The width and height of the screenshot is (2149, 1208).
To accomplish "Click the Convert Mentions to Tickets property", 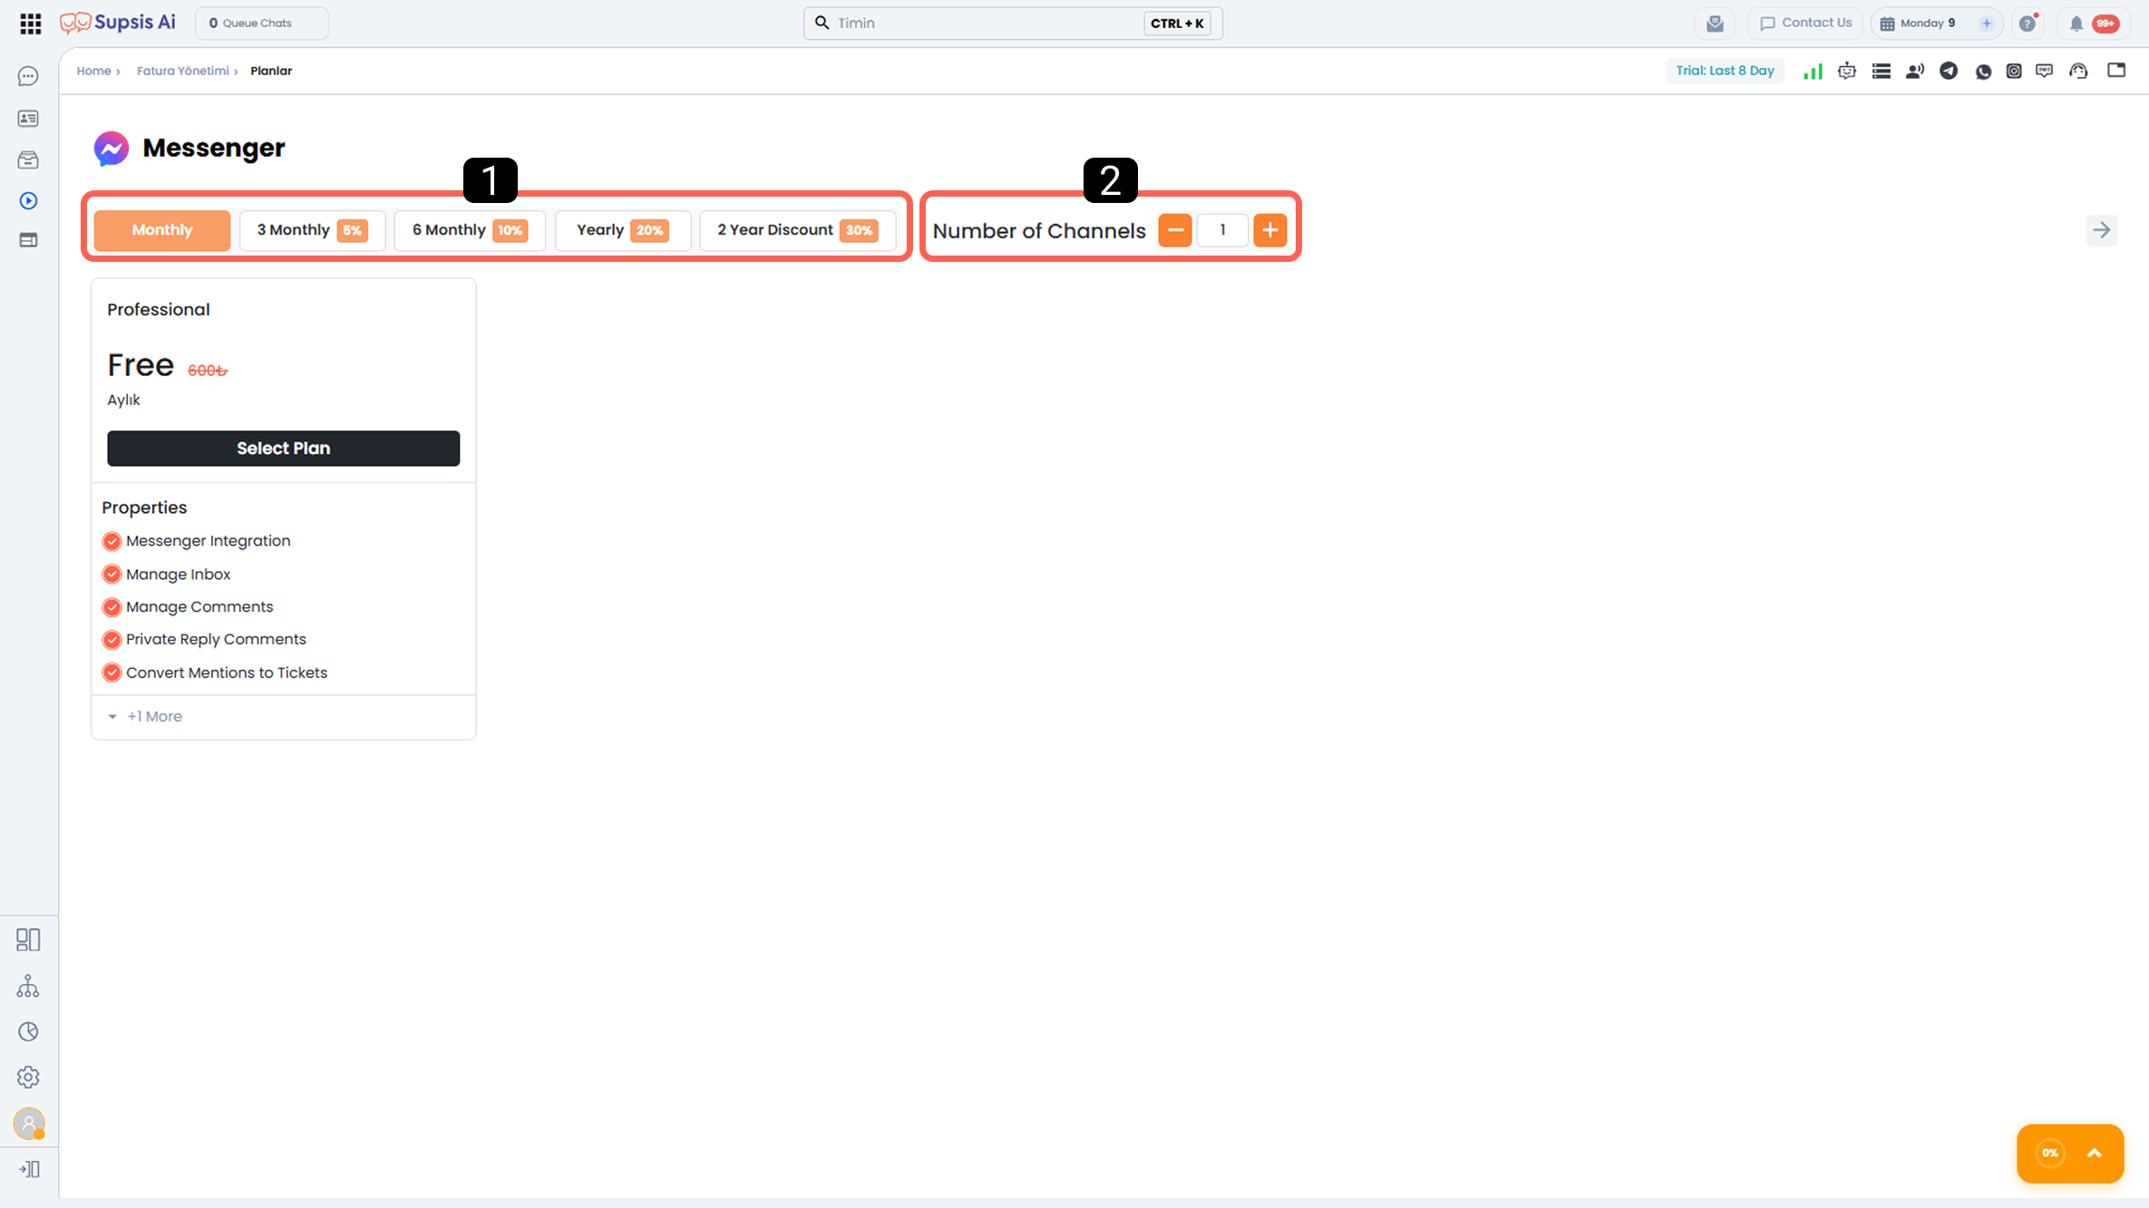I will (227, 673).
